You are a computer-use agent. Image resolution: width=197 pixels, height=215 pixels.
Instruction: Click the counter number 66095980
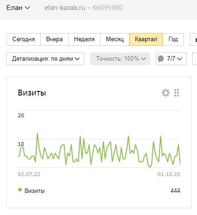click(108, 8)
